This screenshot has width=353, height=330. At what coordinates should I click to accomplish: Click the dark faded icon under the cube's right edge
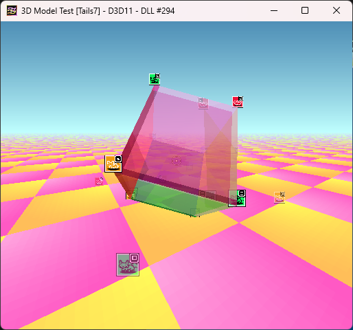[x=207, y=195]
